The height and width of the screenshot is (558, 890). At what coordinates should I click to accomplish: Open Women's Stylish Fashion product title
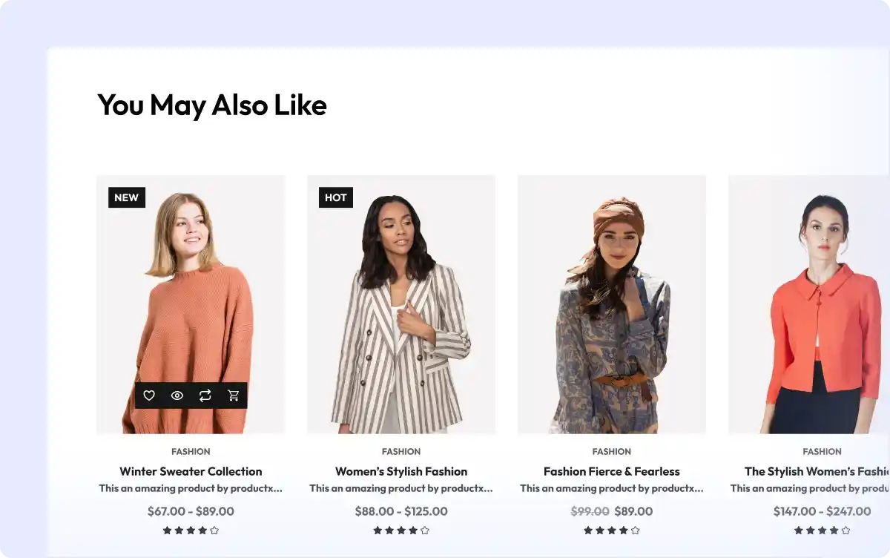point(401,471)
